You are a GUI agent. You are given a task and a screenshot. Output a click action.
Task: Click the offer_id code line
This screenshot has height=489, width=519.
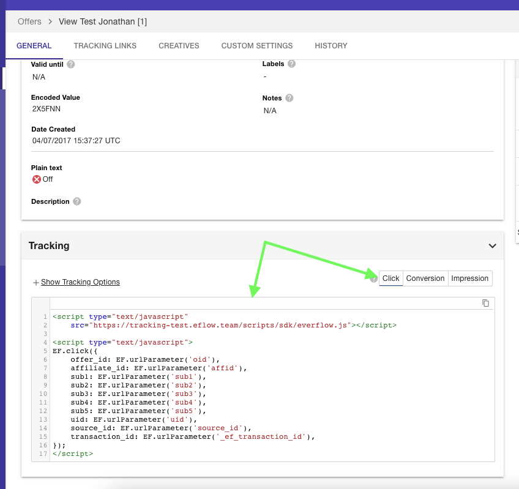(145, 359)
